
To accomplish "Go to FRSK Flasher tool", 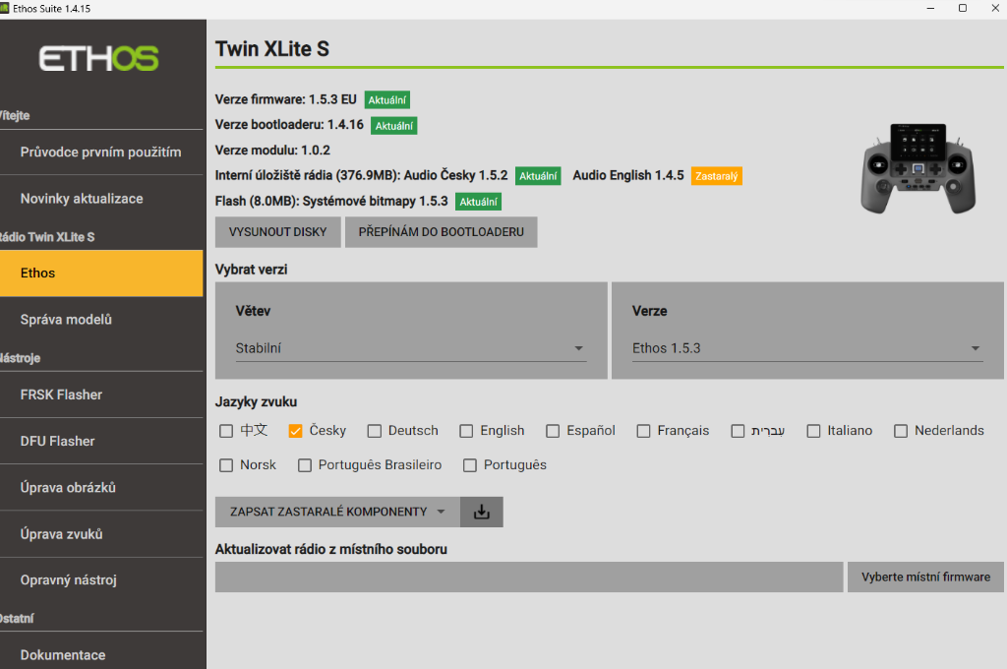I will coord(61,395).
